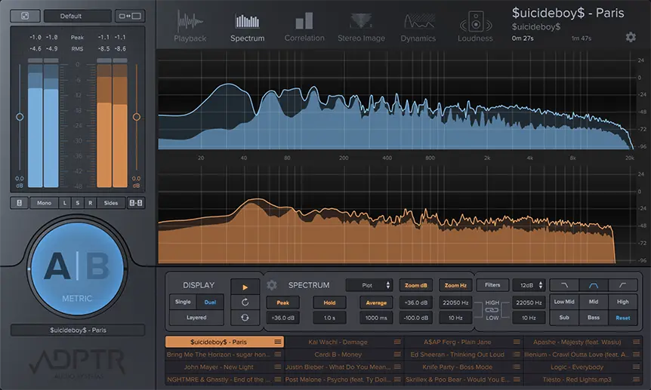The height and width of the screenshot is (390, 651).
Task: Open the Spectrum section gear settings
Action: tap(272, 285)
